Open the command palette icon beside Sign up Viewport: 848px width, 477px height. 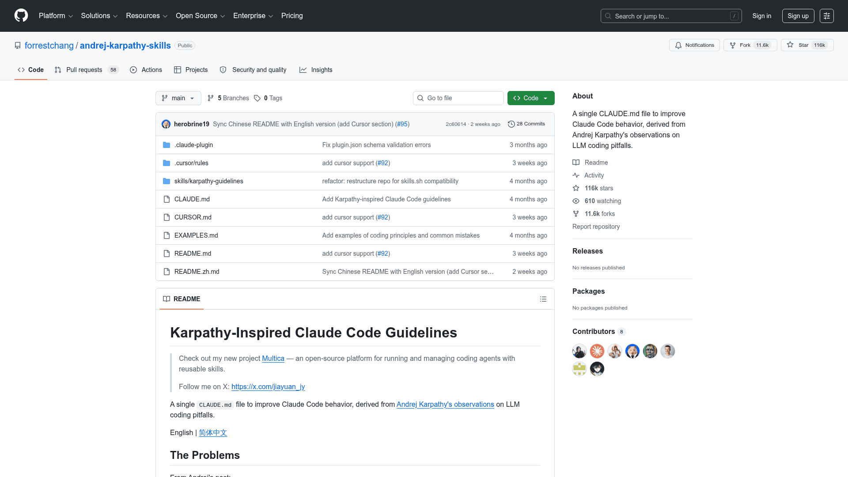pos(826,16)
